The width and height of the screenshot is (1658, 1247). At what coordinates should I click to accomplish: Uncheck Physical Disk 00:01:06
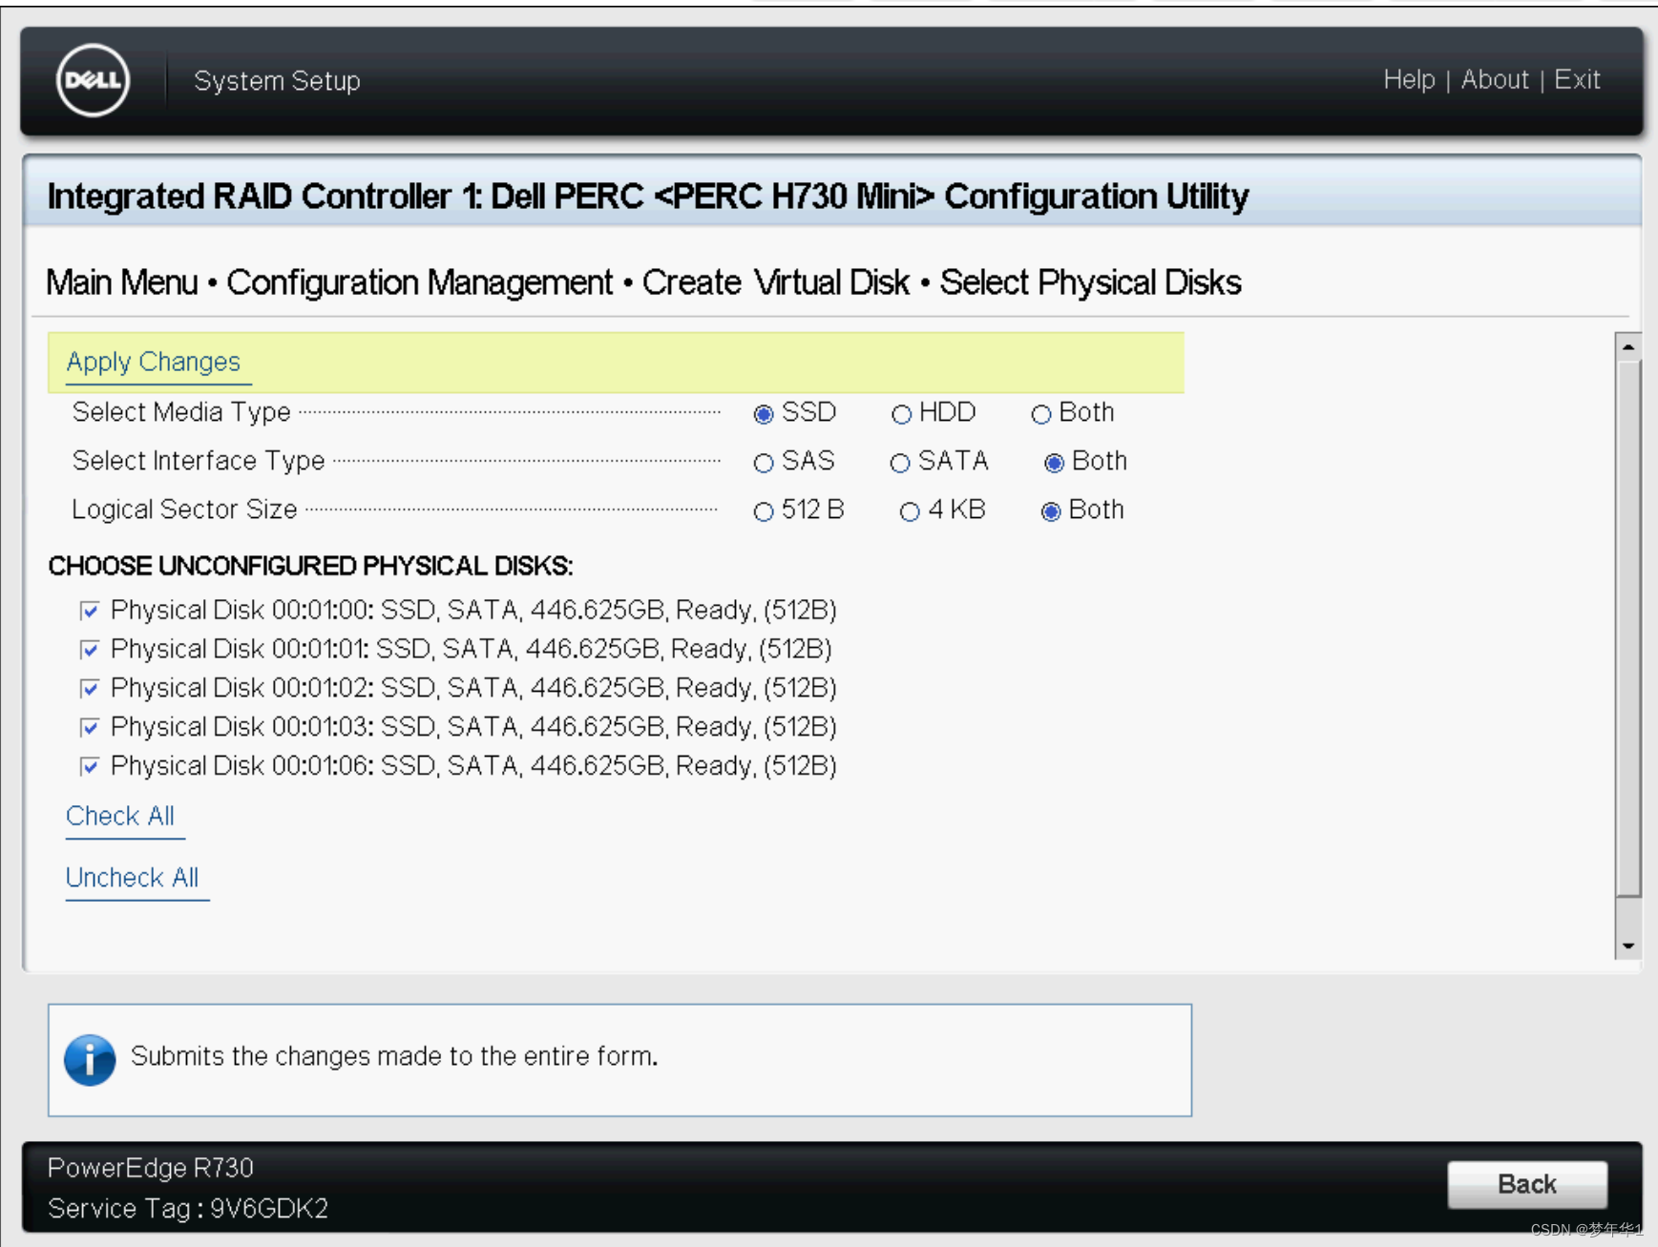[90, 766]
